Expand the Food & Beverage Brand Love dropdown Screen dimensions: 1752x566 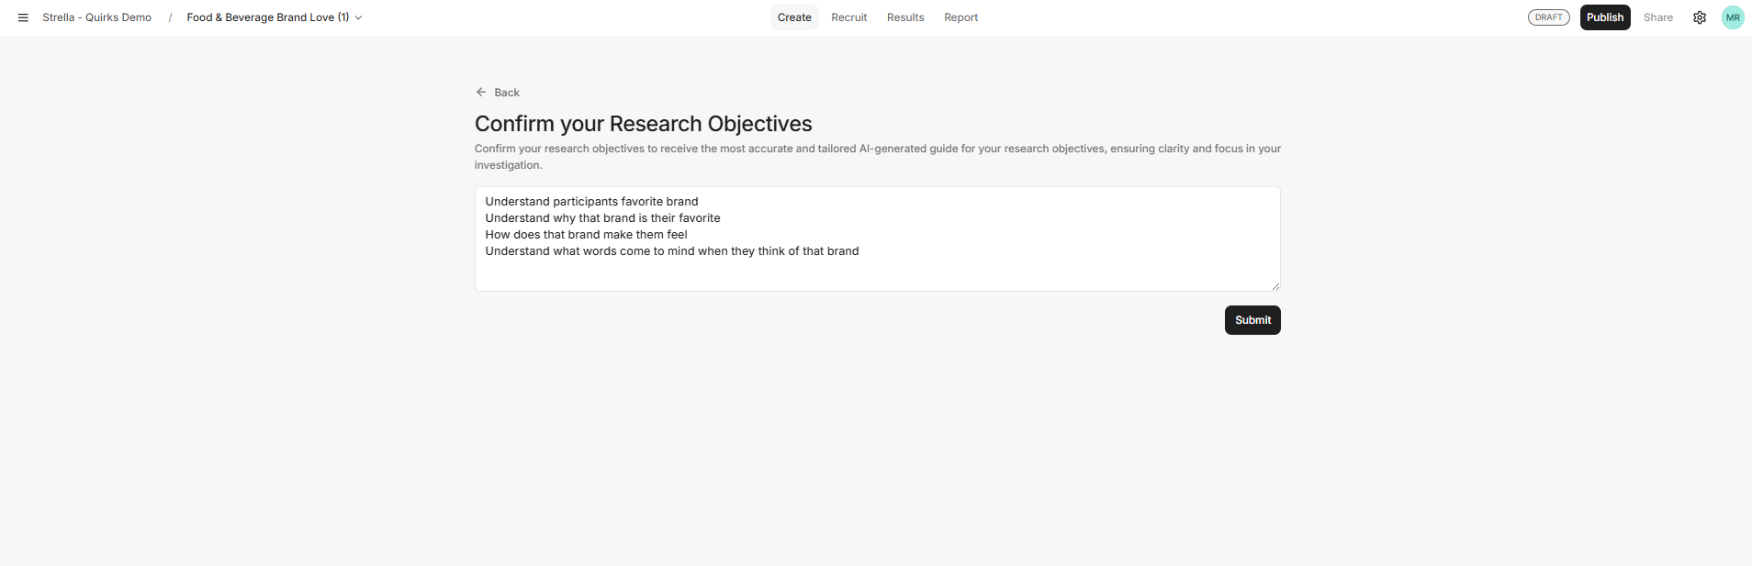[275, 17]
